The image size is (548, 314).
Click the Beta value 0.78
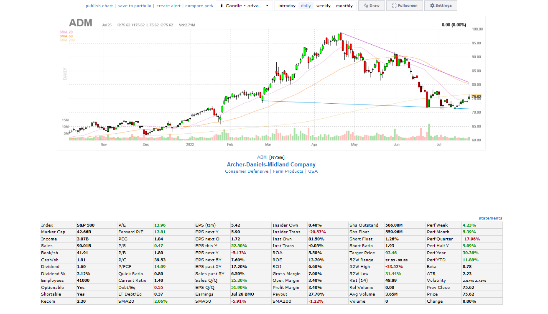tap(466, 267)
